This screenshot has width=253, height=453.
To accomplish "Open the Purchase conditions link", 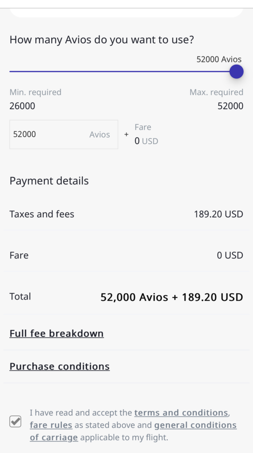I will click(60, 366).
